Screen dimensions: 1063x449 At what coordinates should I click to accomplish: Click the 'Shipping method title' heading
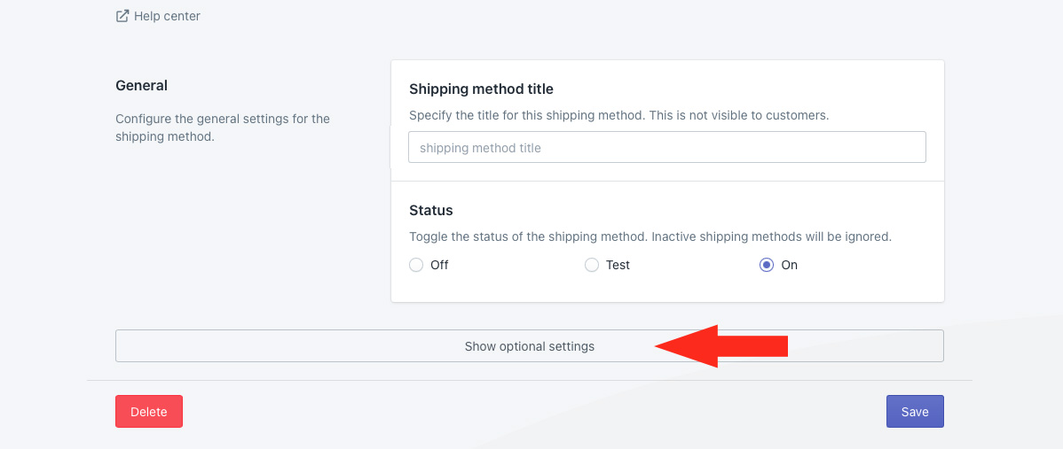point(481,89)
